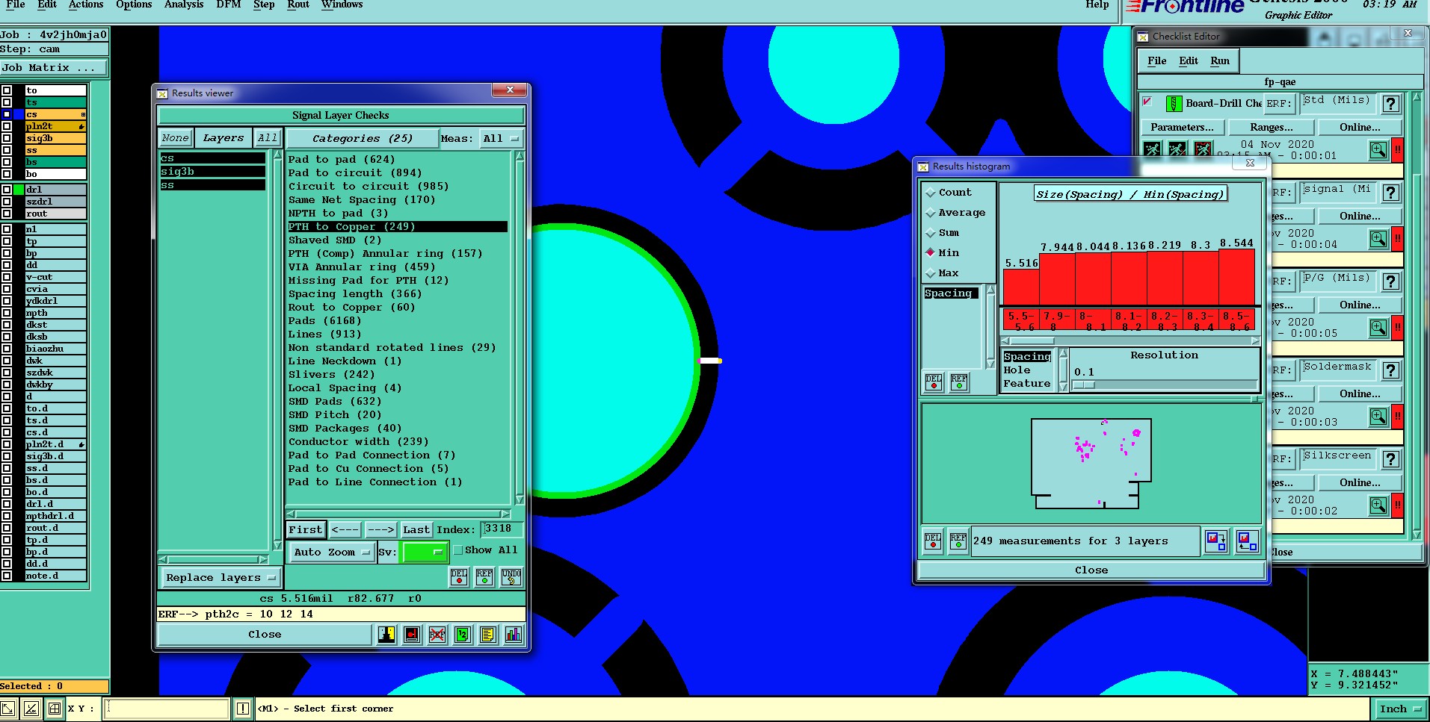Open the Analysis menu
Screen dimensions: 1430x722
pos(184,4)
